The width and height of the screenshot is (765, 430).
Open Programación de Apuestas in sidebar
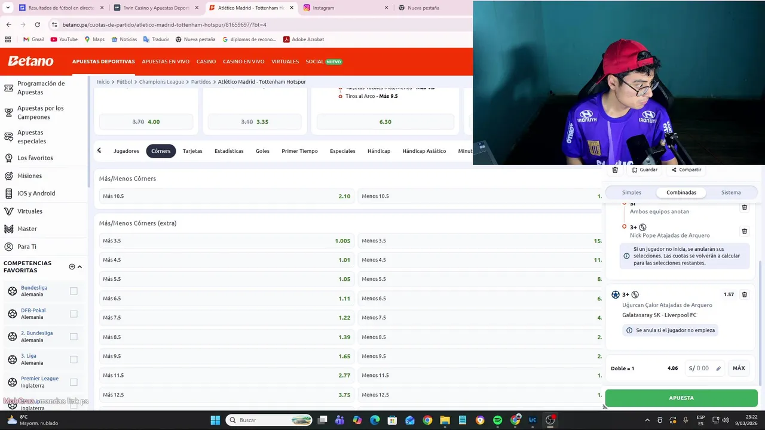(42, 88)
